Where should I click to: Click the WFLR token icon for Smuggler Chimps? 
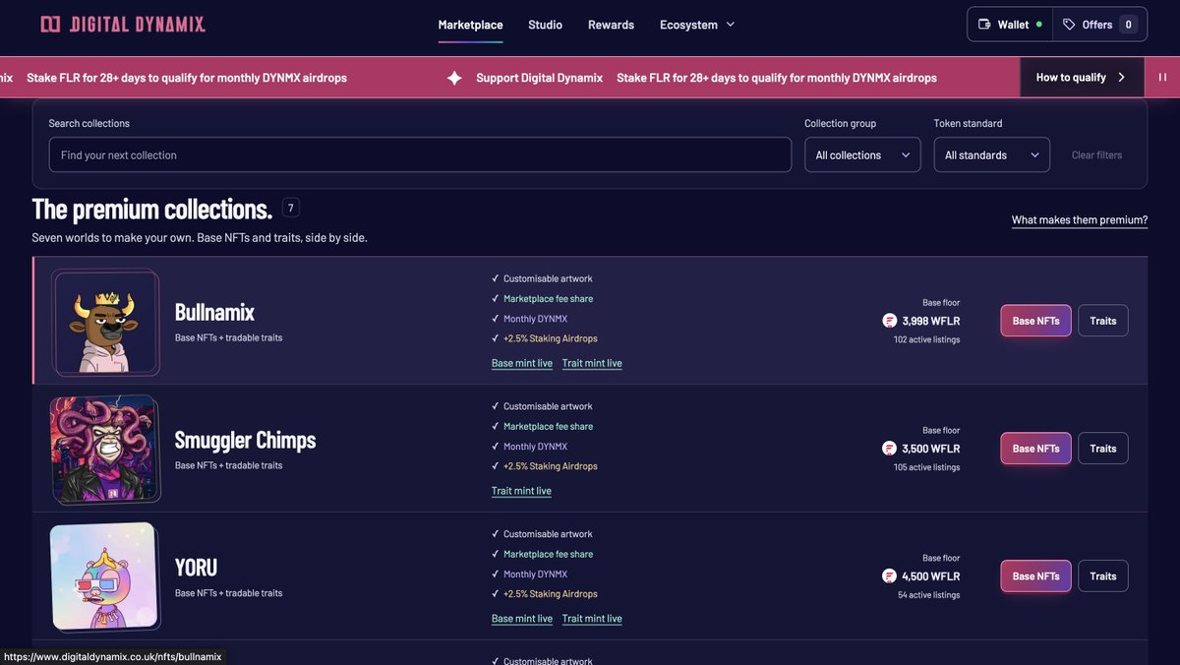pyautogui.click(x=890, y=449)
